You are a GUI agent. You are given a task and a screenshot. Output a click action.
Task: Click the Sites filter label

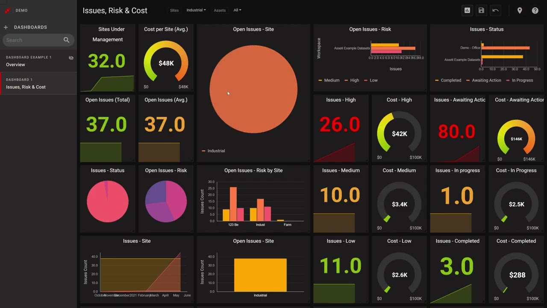click(174, 10)
